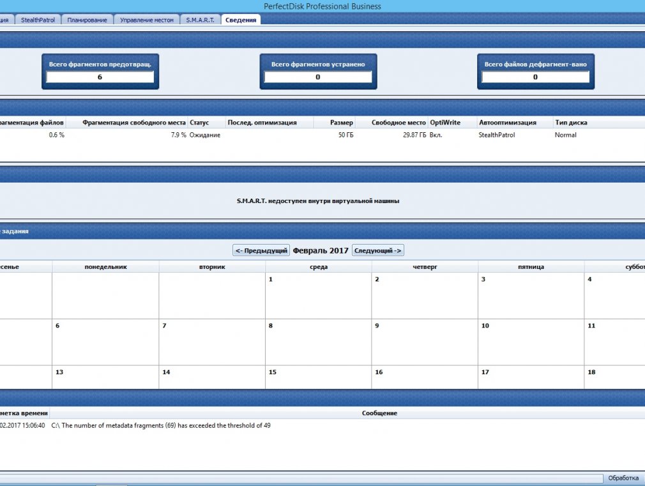Click the Всего фрагментов устранено value field
The width and height of the screenshot is (645, 486).
(318, 77)
